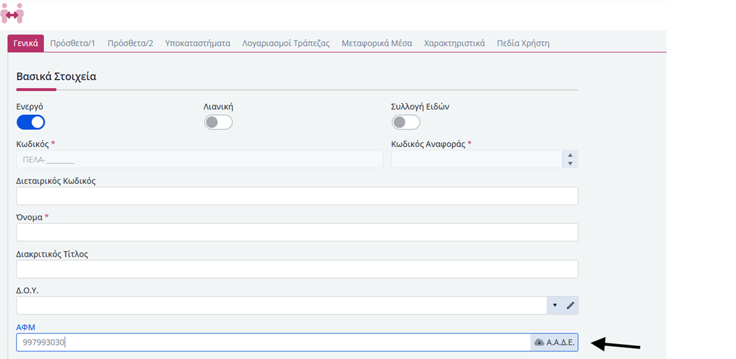Show the Χαρακτηριστικά tab
Image resolution: width=736 pixels, height=359 pixels.
pos(454,43)
